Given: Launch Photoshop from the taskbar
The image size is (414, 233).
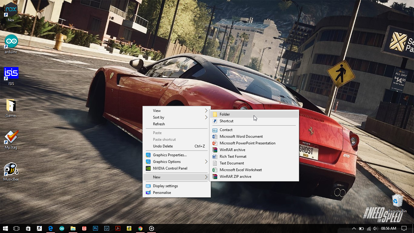Looking at the screenshot, I should pyautogui.click(x=95, y=228).
